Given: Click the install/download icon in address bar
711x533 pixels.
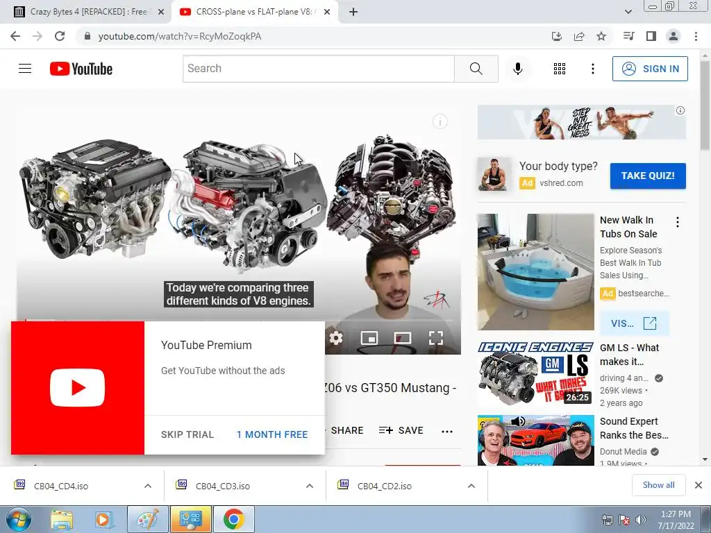Looking at the screenshot, I should point(557,36).
